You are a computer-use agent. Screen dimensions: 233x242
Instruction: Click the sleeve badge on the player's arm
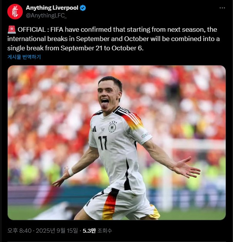click(x=145, y=136)
